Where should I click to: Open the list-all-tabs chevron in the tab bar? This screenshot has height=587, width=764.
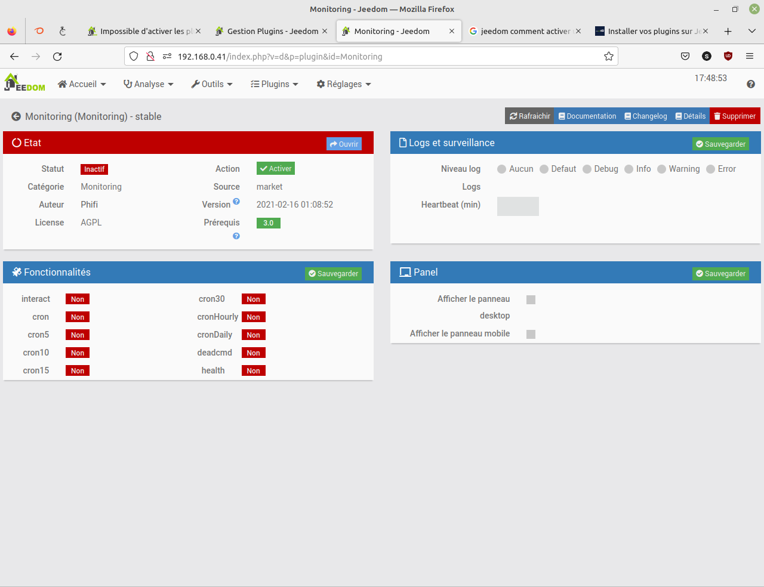pos(752,31)
